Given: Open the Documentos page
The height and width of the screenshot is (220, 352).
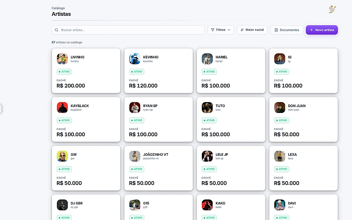Looking at the screenshot, I should 287,30.
